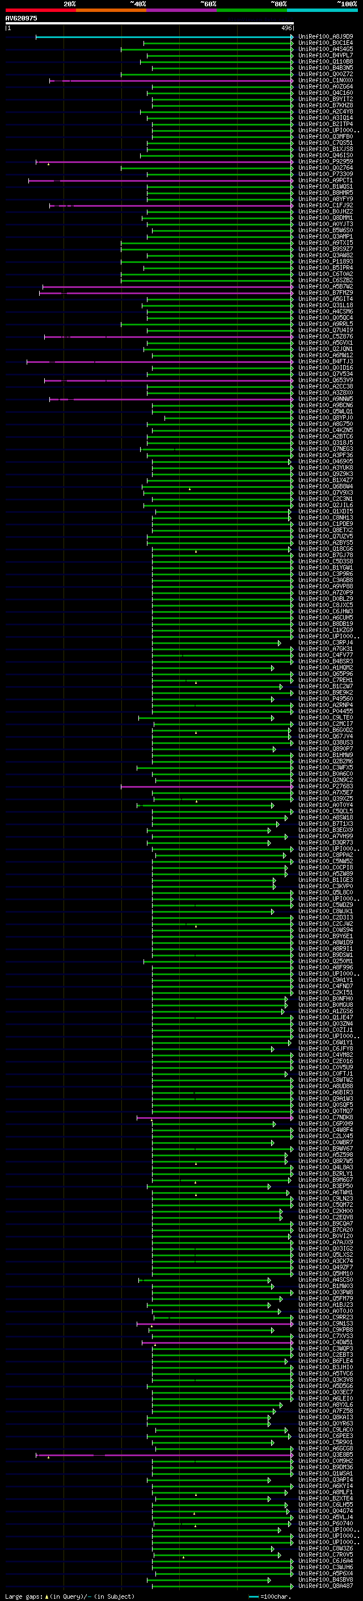Select the UniRef100_C8PPA2 label
This screenshot has width=363, height=1601.
325,856
